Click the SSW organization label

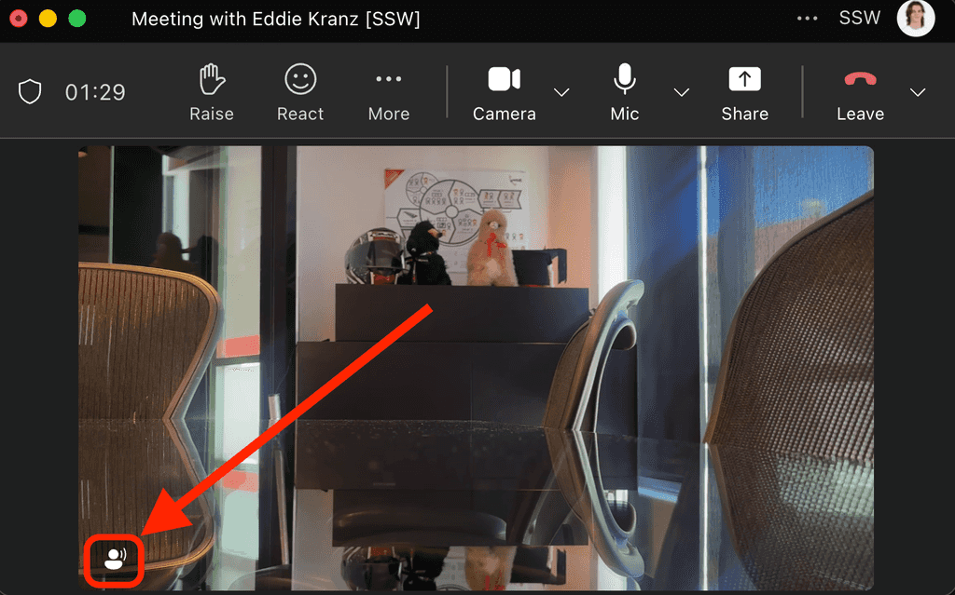point(859,19)
